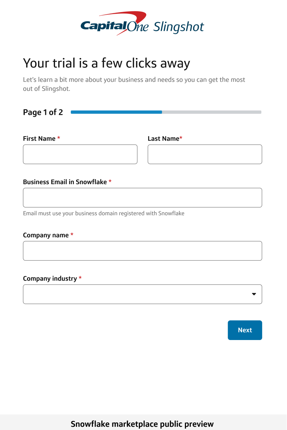The height and width of the screenshot is (430, 287).
Task: Click the blue progress bar
Action: 116,112
